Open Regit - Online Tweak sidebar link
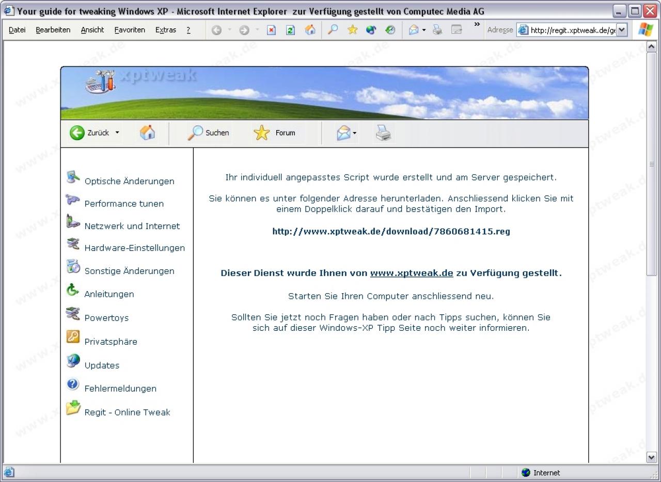This screenshot has width=661, height=482. click(127, 412)
